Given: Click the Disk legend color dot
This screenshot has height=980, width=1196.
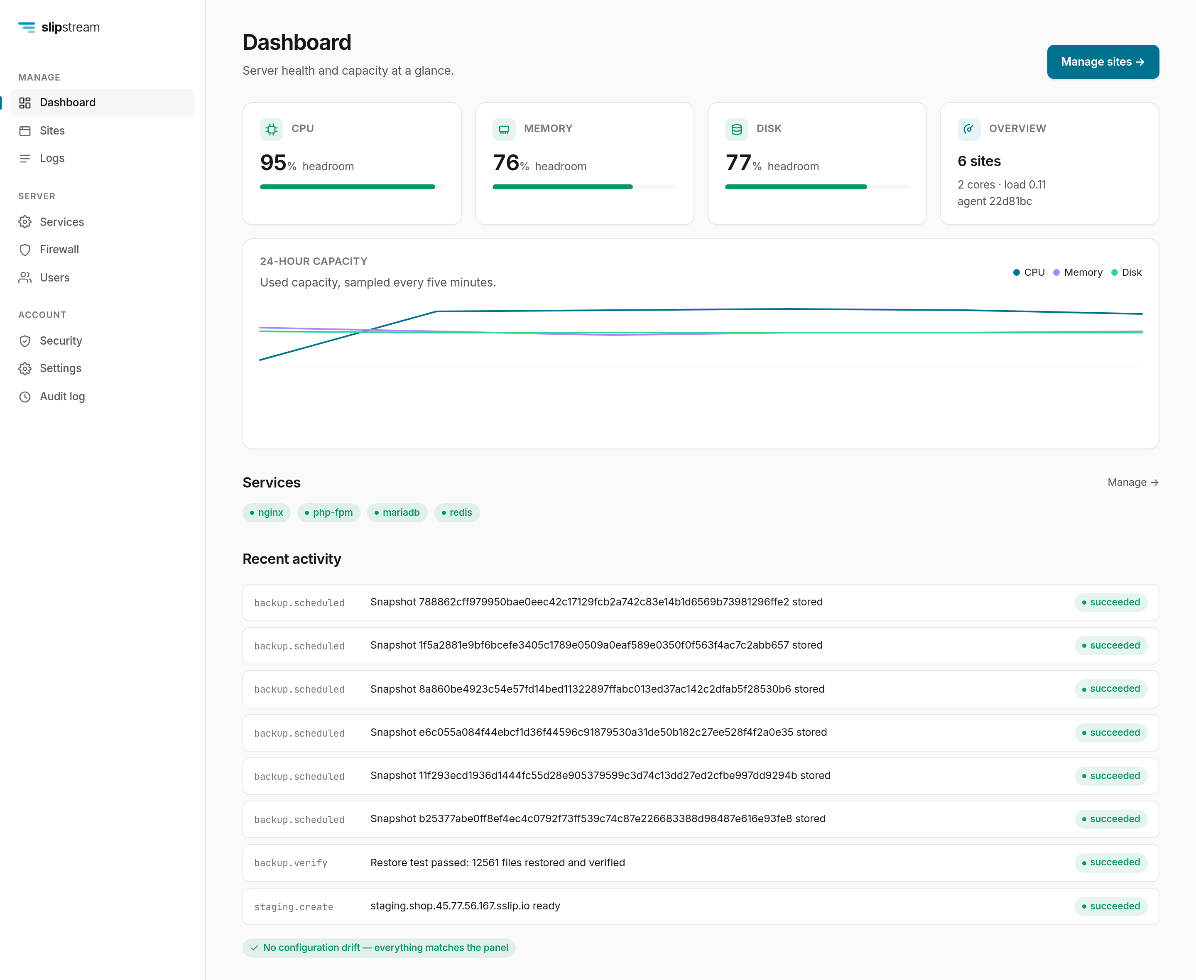Looking at the screenshot, I should [1115, 273].
